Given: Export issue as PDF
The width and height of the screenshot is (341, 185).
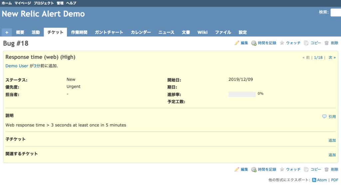Looking at the screenshot, I should point(335,180).
